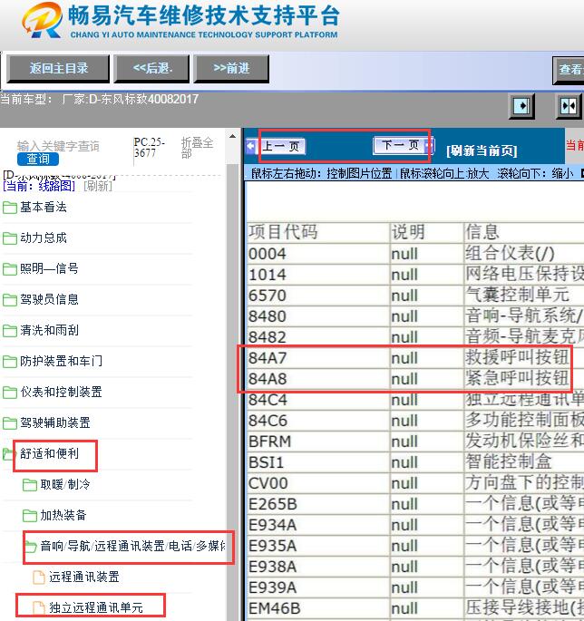
Task: Select item code CV00 cell
Action: pos(318,483)
